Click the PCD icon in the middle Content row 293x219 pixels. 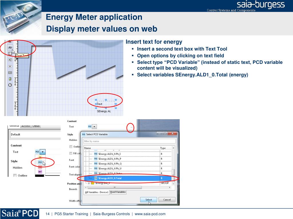tap(90, 127)
